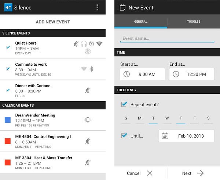Tap the arrow icon beside Next
Screen dimensions: 220x180
click(200, 173)
